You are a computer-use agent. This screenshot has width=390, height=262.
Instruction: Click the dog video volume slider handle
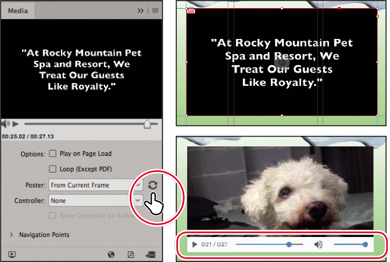(365, 245)
